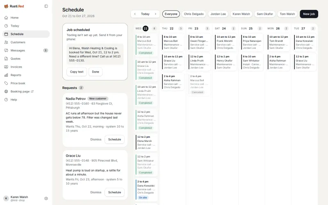Screen dimensions: 328x205
Task: Click Done on Job scheduled card
Action: click(96, 72)
